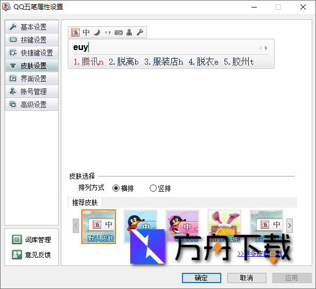The image size is (316, 289).
Task: Open the 快捷键设置 sidebar section
Action: (32, 53)
